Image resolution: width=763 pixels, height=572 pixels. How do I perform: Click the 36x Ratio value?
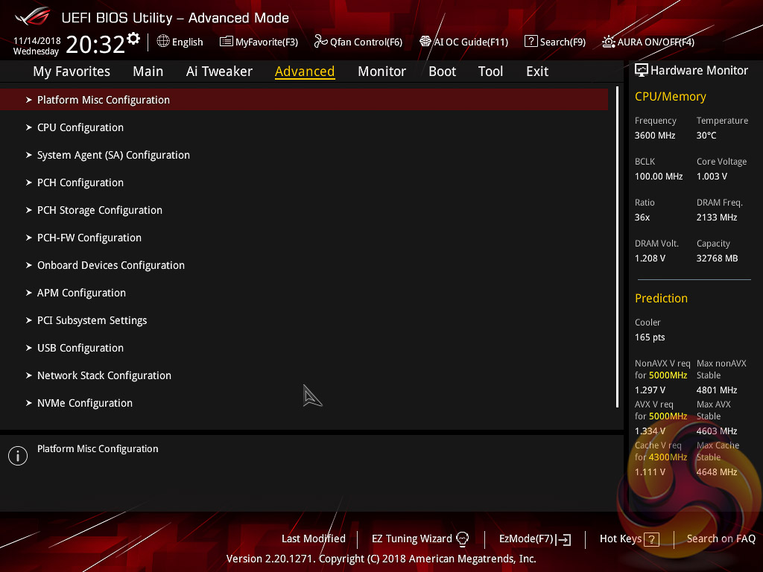click(642, 217)
